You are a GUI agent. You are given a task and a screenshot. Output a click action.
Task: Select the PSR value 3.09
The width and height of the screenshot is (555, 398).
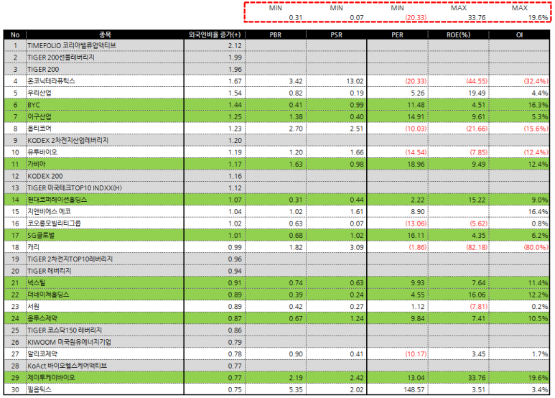[356, 247]
